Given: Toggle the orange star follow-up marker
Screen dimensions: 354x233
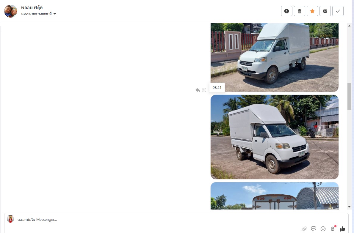Looking at the screenshot, I should (312, 11).
